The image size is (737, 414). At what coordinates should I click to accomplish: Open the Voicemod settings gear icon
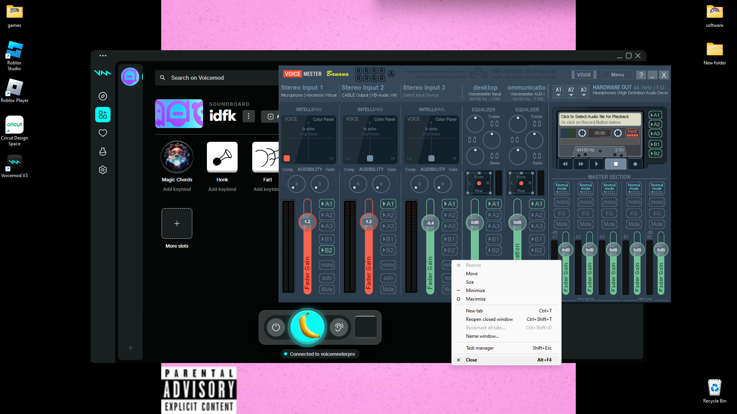(x=103, y=170)
